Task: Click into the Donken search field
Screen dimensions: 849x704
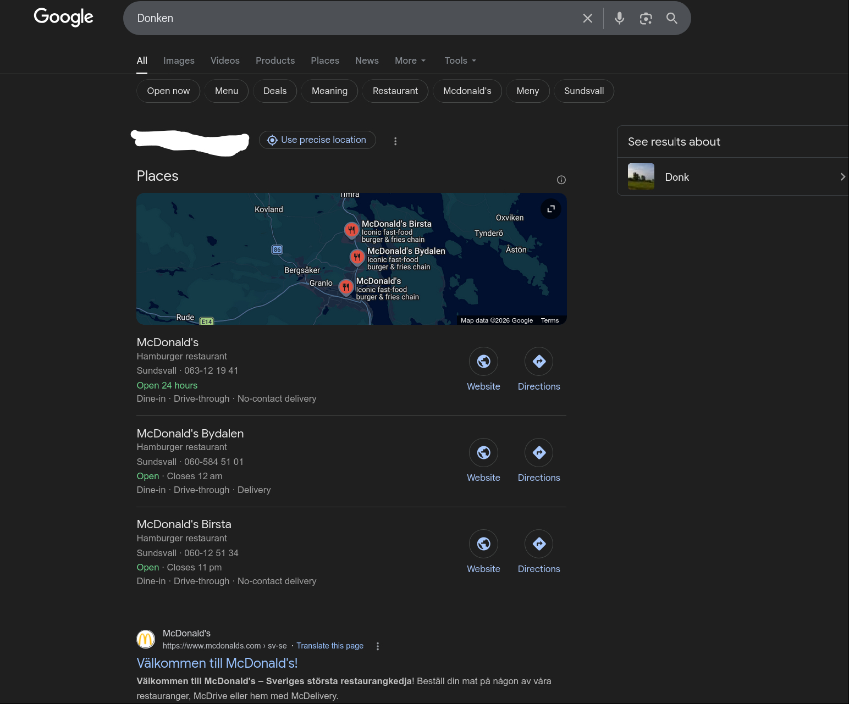Action: click(352, 18)
